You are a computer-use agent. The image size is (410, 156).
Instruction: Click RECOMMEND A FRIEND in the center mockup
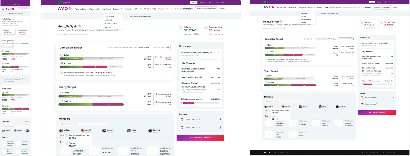pyautogui.click(x=200, y=138)
